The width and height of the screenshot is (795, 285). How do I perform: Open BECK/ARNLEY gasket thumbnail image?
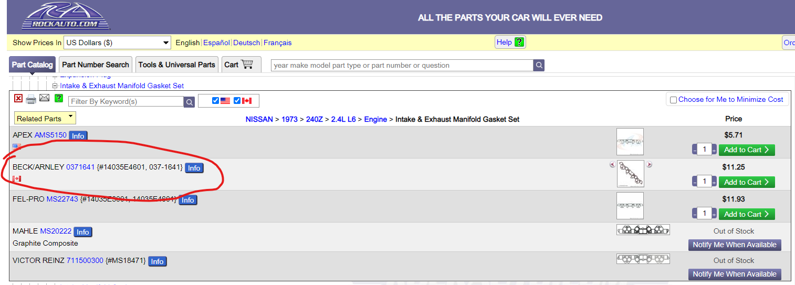click(630, 174)
